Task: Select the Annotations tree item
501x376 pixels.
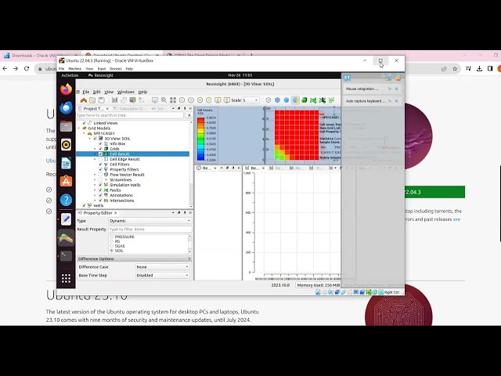Action: pos(121,195)
